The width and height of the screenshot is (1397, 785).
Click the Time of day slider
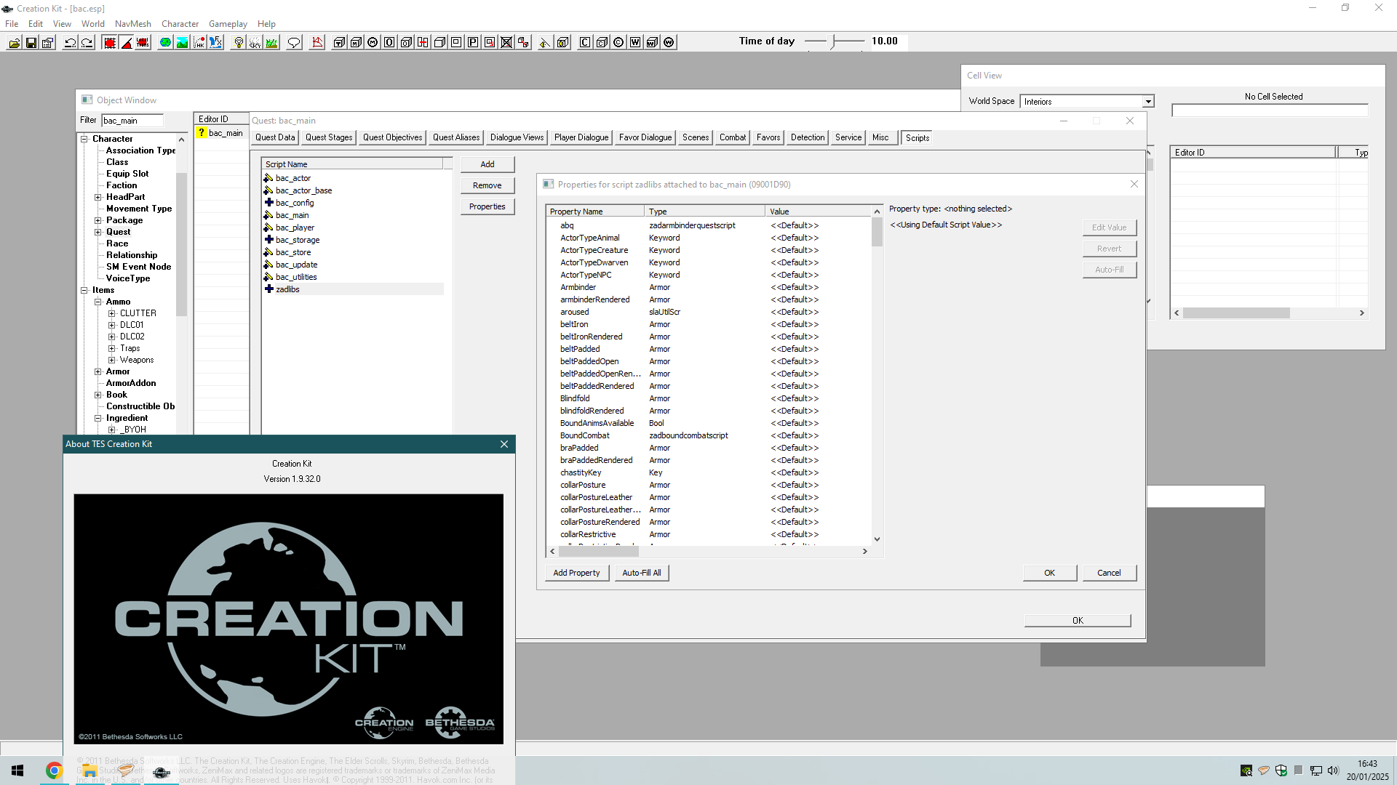point(835,41)
